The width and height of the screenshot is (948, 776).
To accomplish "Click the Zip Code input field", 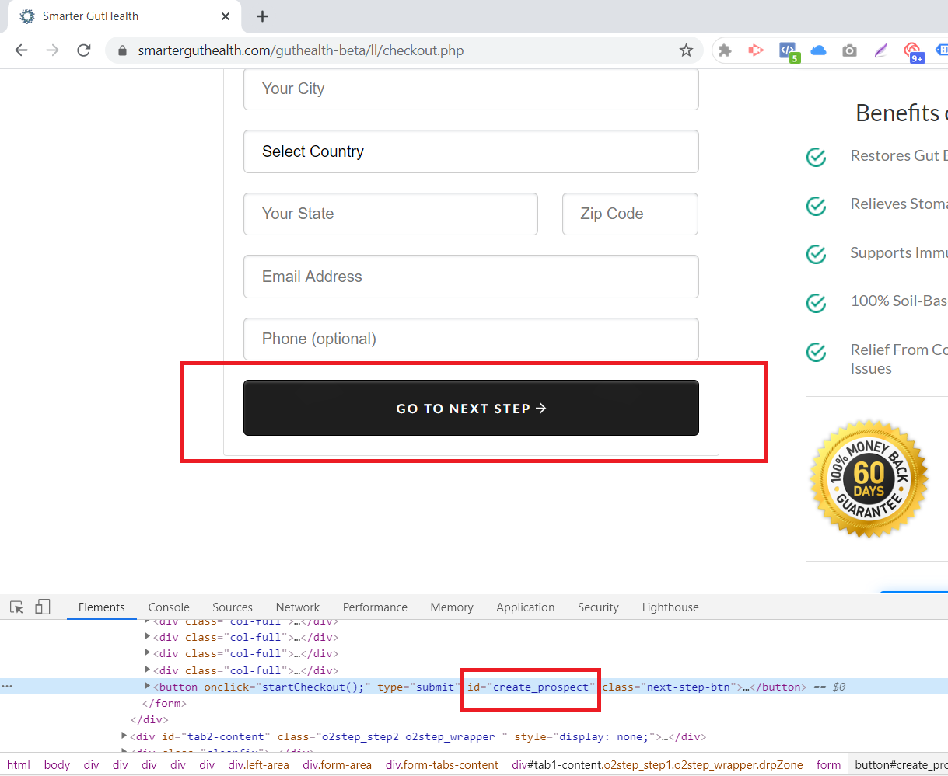I will click(629, 214).
